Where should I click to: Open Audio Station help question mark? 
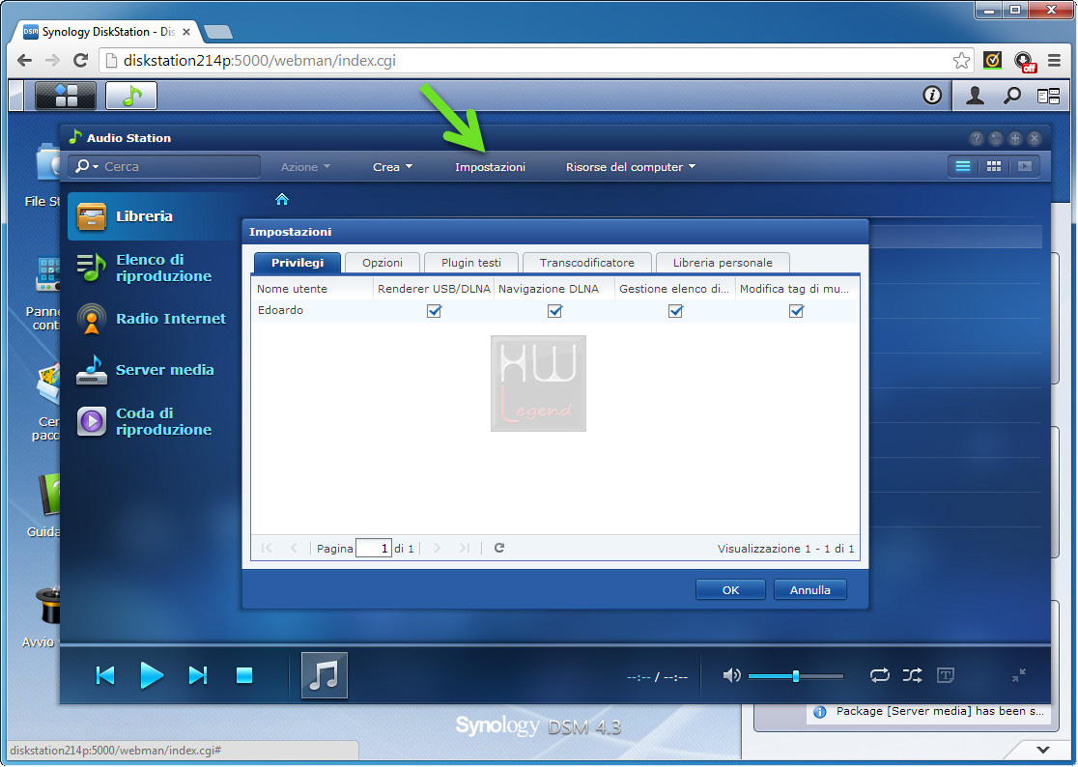click(977, 138)
